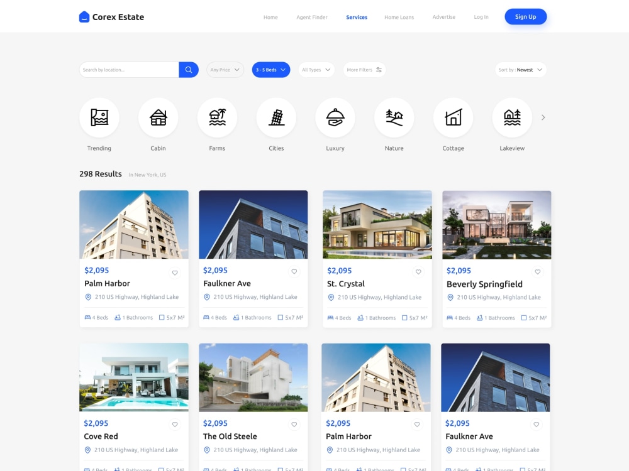629x471 pixels.
Task: Select the Cottage category icon
Action: (x=453, y=117)
